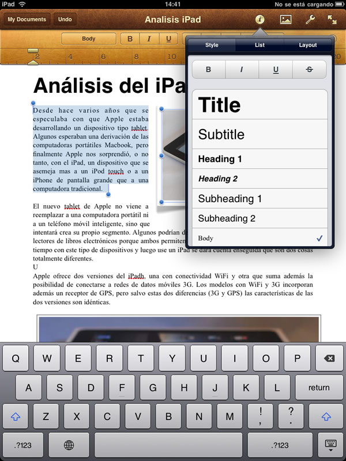The height and width of the screenshot is (461, 346).
Task: Apply the Subheading 2 style
Action: [x=260, y=218]
